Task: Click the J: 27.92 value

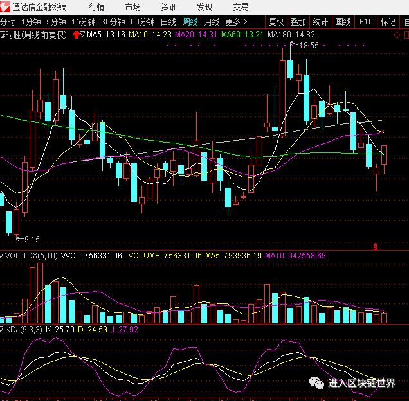Action: [x=124, y=330]
